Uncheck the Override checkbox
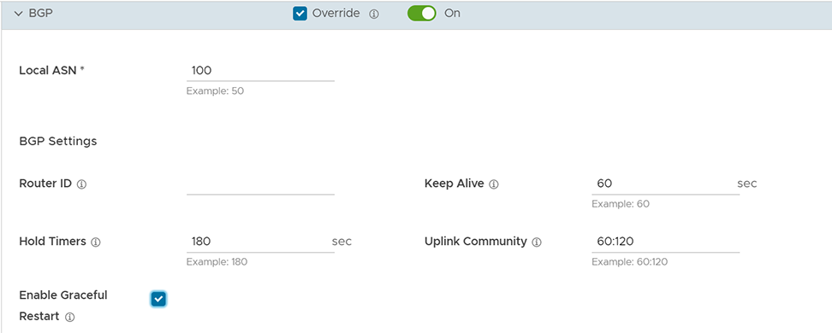This screenshot has height=333, width=832. click(300, 14)
